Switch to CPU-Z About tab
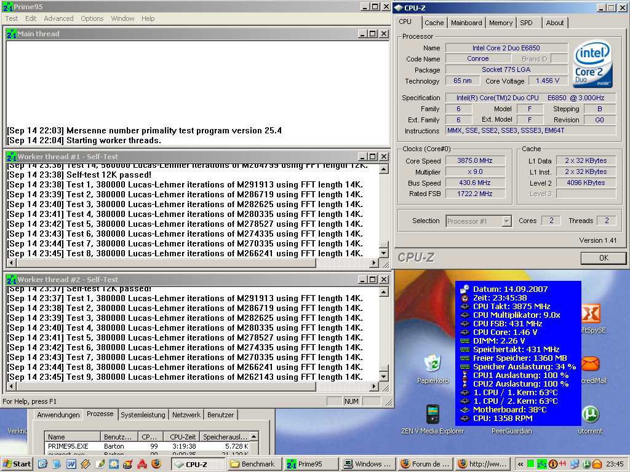630x472 pixels. point(554,23)
